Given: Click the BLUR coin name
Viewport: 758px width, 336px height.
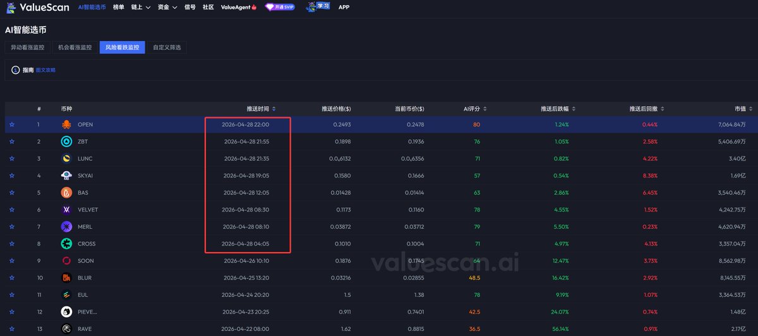Looking at the screenshot, I should pos(85,278).
